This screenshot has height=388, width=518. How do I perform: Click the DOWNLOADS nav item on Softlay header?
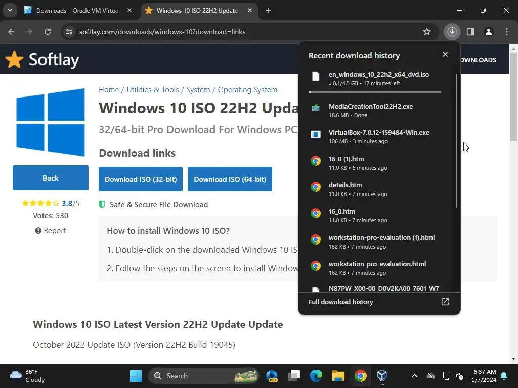pos(478,60)
